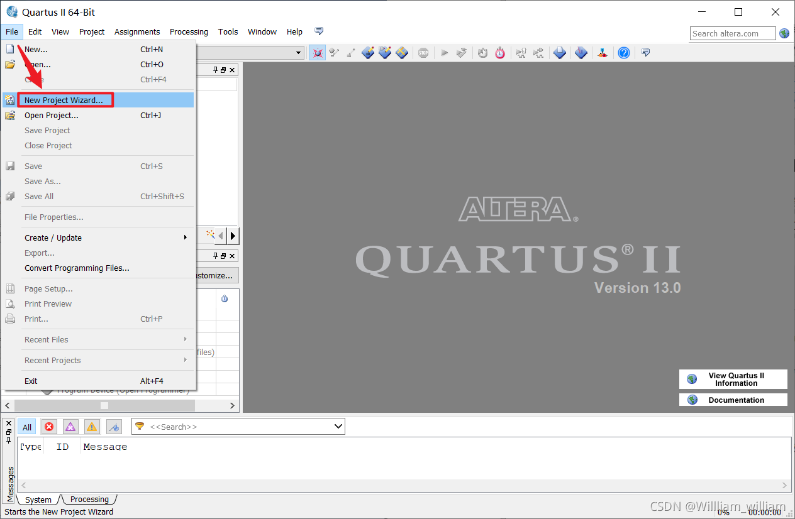795x519 pixels.
Task: Toggle the warning messages filter
Action: coord(92,427)
